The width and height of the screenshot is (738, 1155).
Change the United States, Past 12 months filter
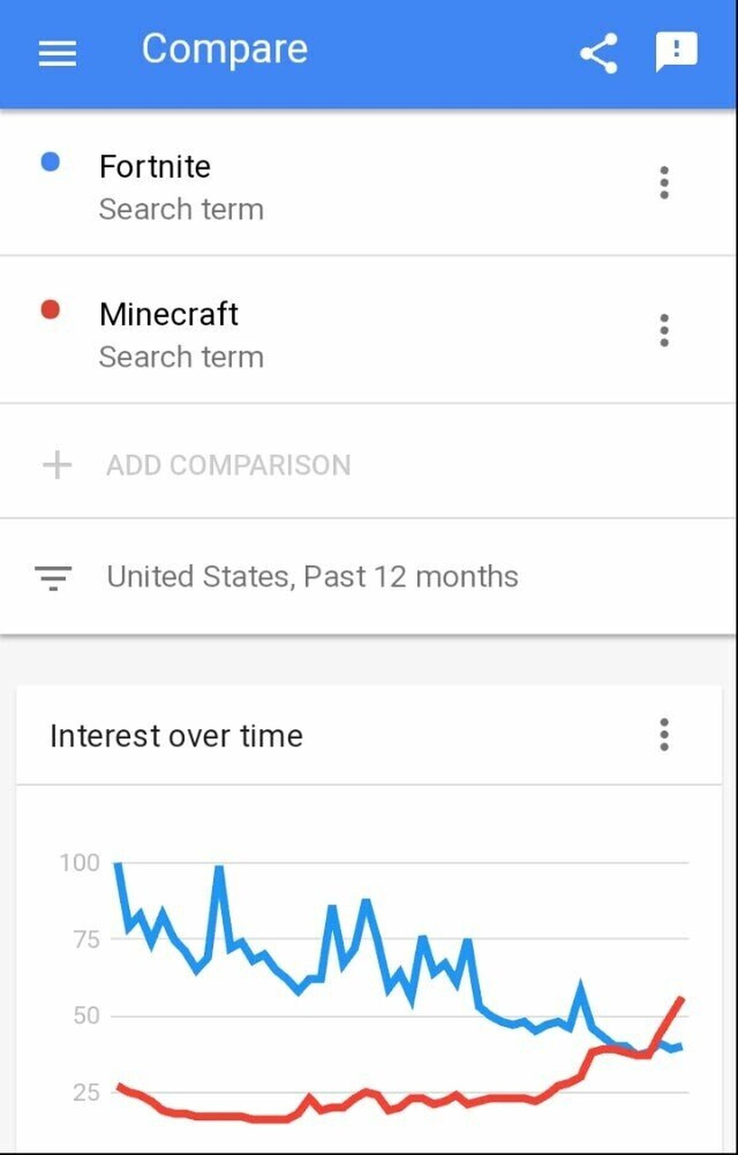[312, 577]
